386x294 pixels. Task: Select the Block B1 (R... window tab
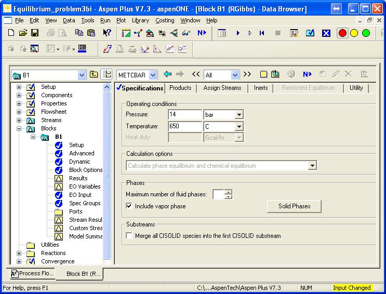pyautogui.click(x=80, y=274)
